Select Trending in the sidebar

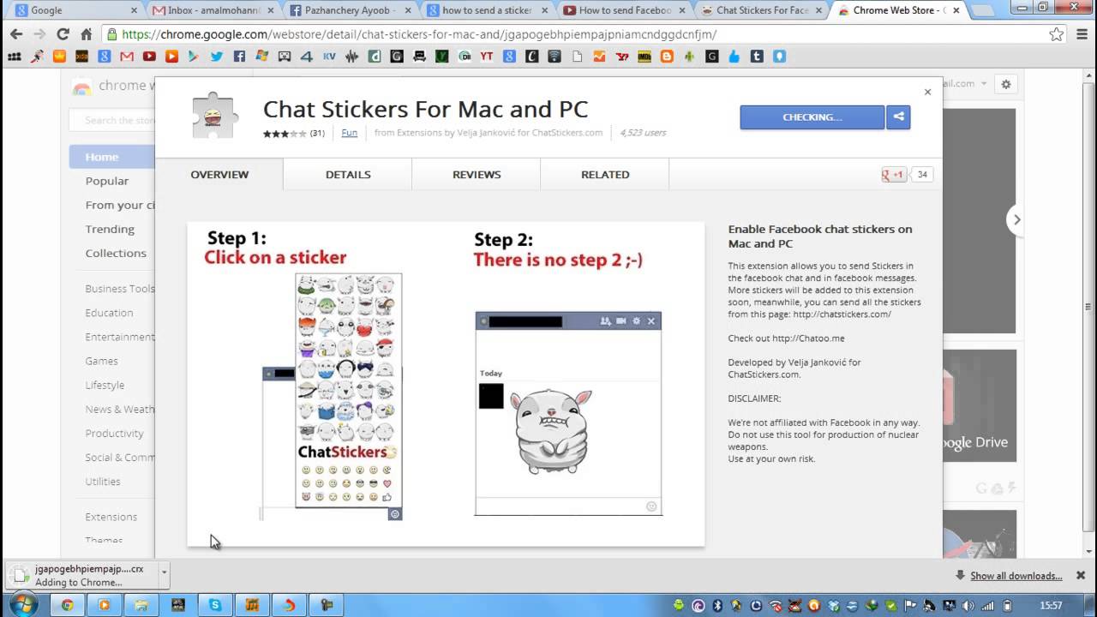click(110, 229)
